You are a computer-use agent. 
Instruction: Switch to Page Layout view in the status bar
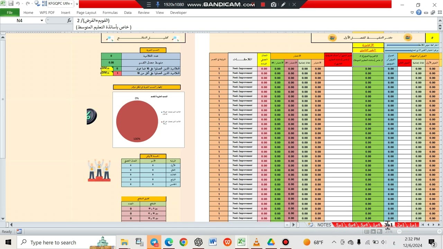(x=373, y=232)
